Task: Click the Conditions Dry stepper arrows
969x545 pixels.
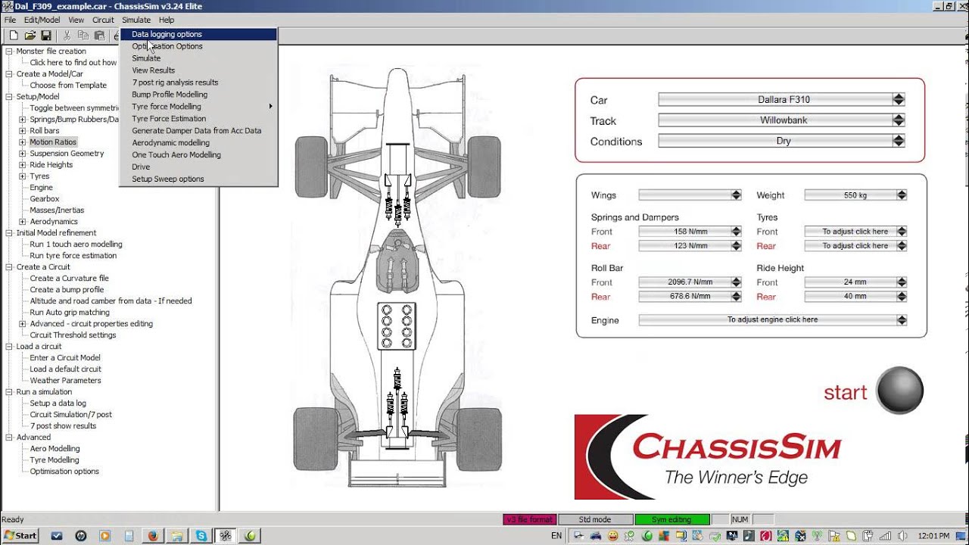Action: 899,141
